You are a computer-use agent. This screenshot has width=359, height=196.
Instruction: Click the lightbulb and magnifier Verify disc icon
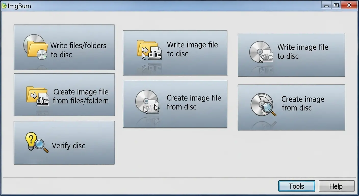click(37, 143)
